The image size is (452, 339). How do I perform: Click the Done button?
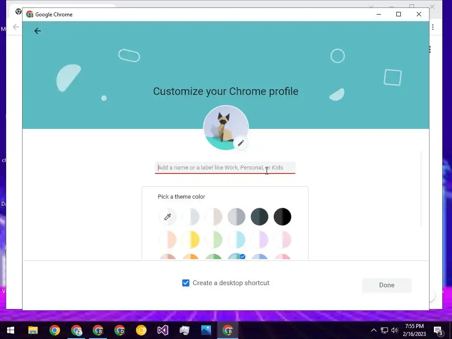pyautogui.click(x=387, y=285)
